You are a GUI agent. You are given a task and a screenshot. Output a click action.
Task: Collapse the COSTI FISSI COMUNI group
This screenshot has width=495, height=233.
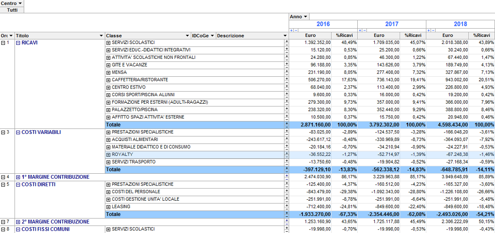pos(18,229)
